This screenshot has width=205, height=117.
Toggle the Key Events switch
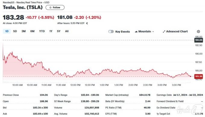pyautogui.click(x=111, y=32)
